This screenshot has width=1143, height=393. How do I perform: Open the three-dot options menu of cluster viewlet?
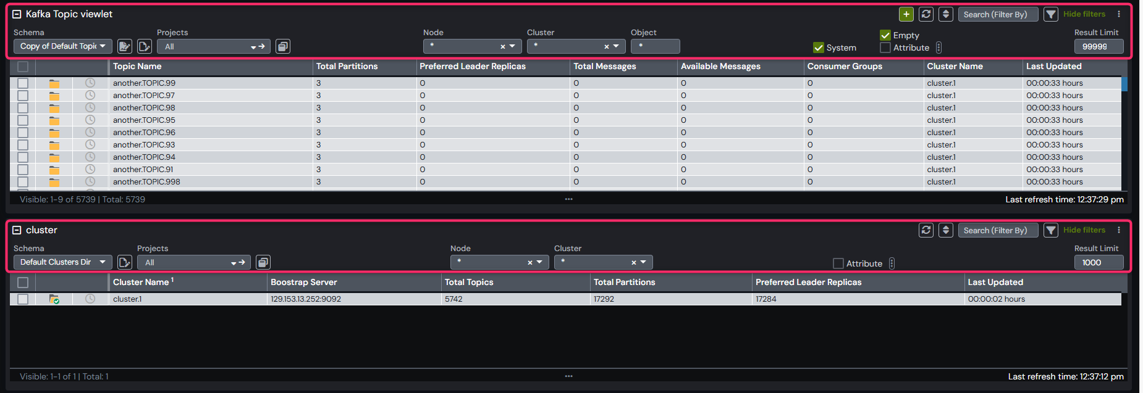point(1119,230)
